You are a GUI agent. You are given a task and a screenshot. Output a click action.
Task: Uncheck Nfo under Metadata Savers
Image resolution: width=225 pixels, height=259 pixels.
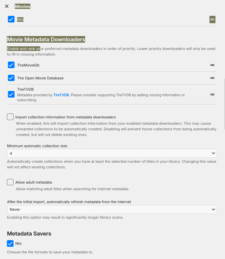coord(10,243)
